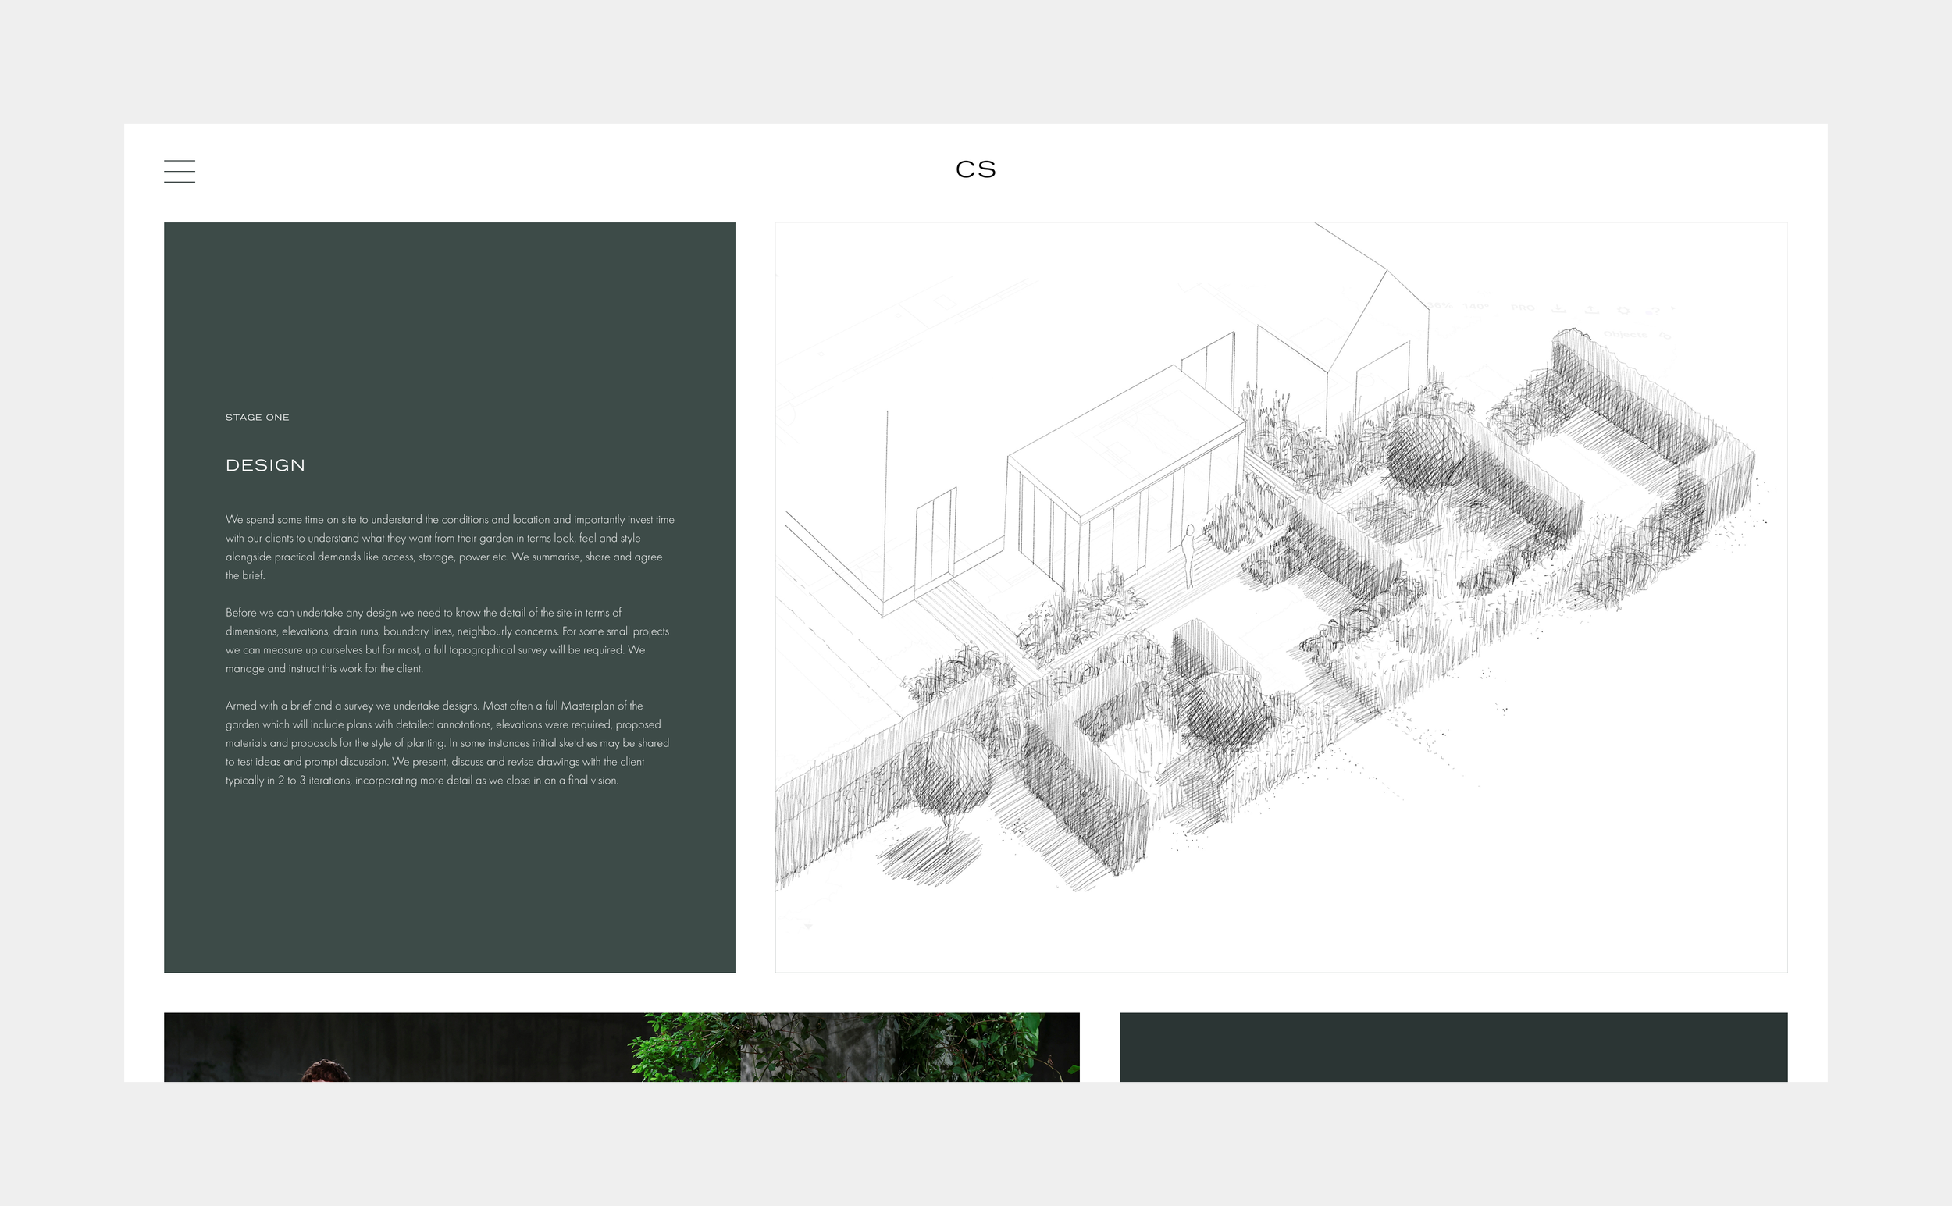The height and width of the screenshot is (1206, 1952).
Task: Click the person's head in the bottom photo
Action: pos(325,1071)
